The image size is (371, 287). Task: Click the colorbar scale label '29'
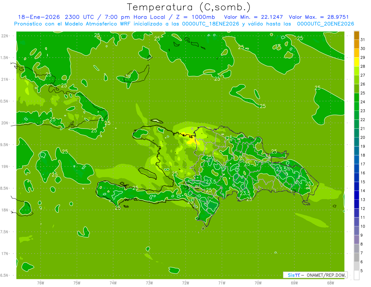(x=363, y=58)
